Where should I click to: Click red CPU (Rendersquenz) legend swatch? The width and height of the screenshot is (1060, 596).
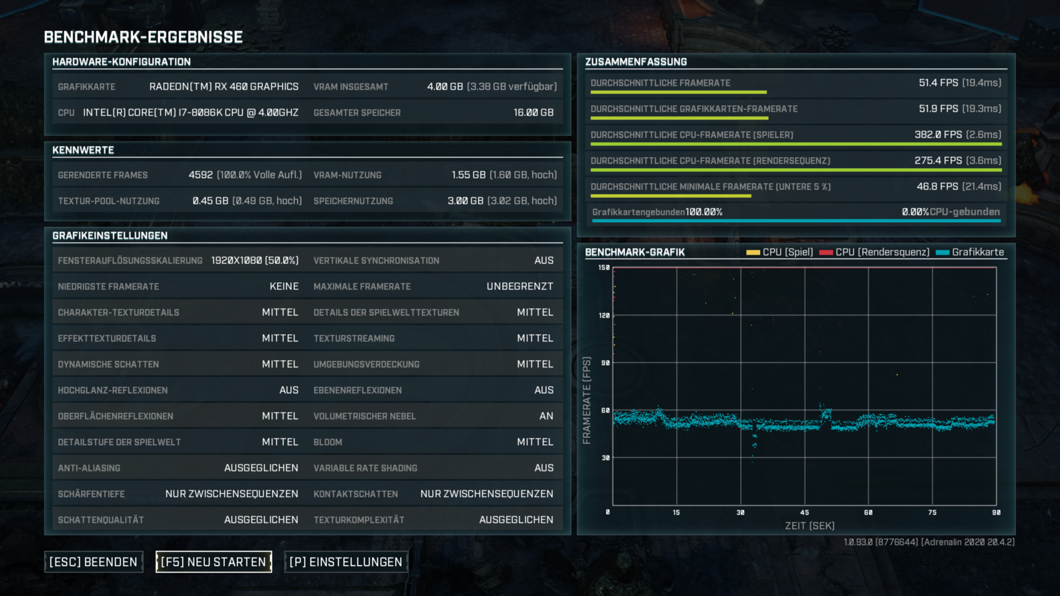pyautogui.click(x=826, y=253)
